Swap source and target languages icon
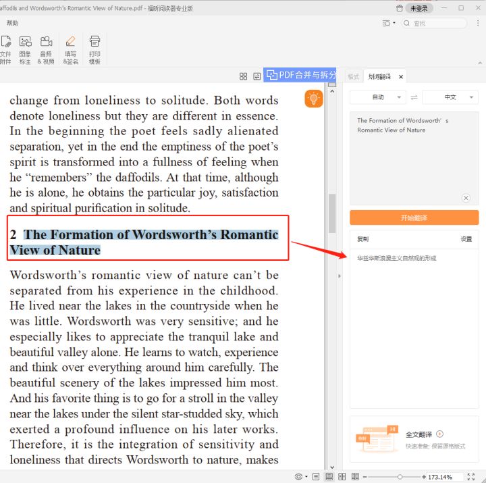This screenshot has height=483, width=486. tap(414, 97)
